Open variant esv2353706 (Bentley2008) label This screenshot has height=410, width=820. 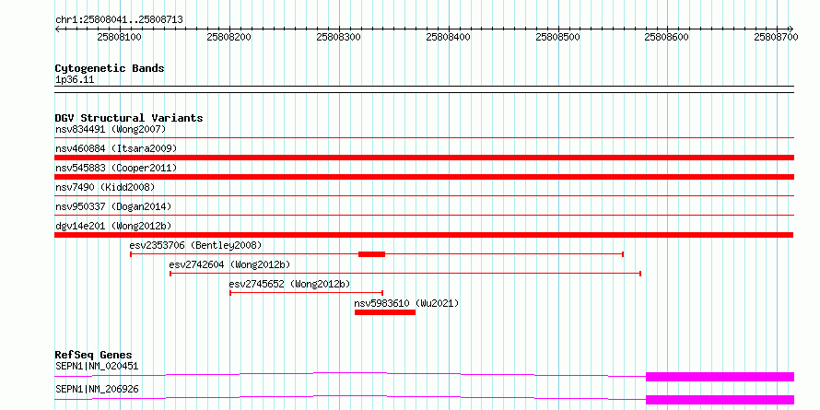195,245
